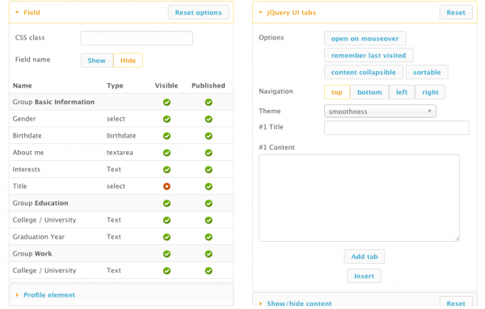Image resolution: width=485 pixels, height=309 pixels.
Task: Select Hide for Field name
Action: [x=128, y=61]
